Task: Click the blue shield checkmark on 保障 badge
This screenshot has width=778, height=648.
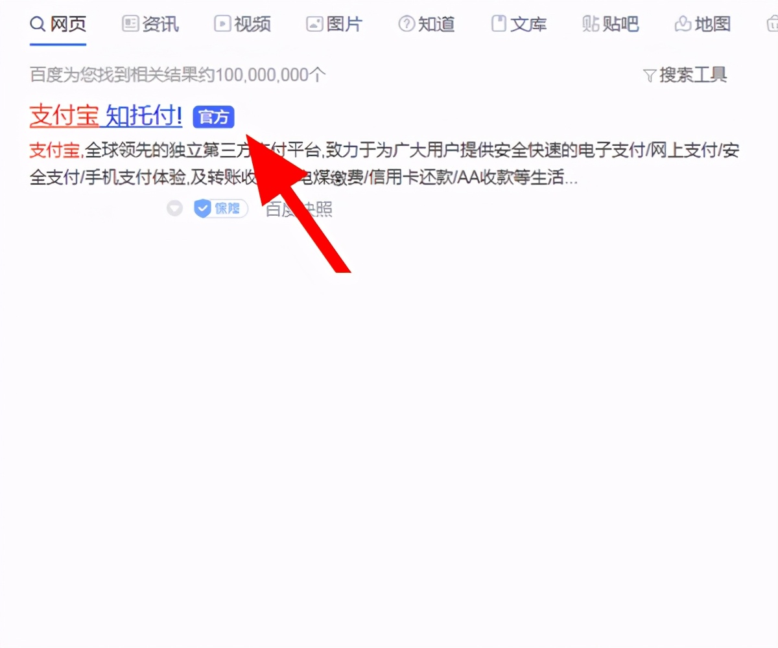Action: (204, 209)
